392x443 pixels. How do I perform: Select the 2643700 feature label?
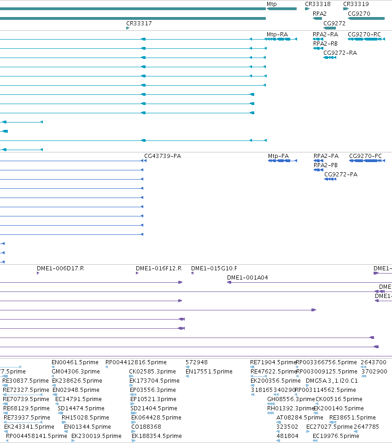(374, 362)
